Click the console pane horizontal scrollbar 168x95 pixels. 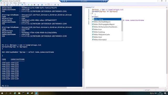pos(34,88)
